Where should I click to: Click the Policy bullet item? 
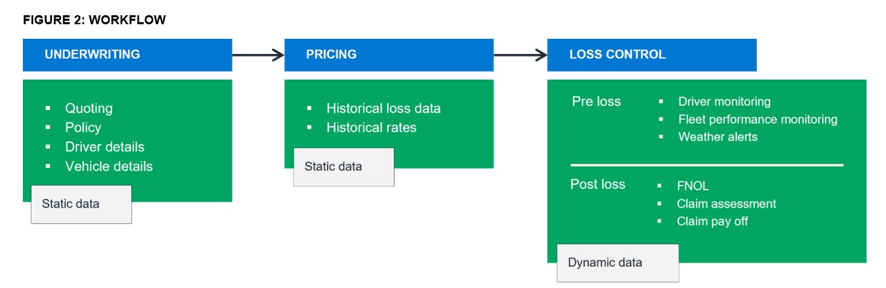83,127
